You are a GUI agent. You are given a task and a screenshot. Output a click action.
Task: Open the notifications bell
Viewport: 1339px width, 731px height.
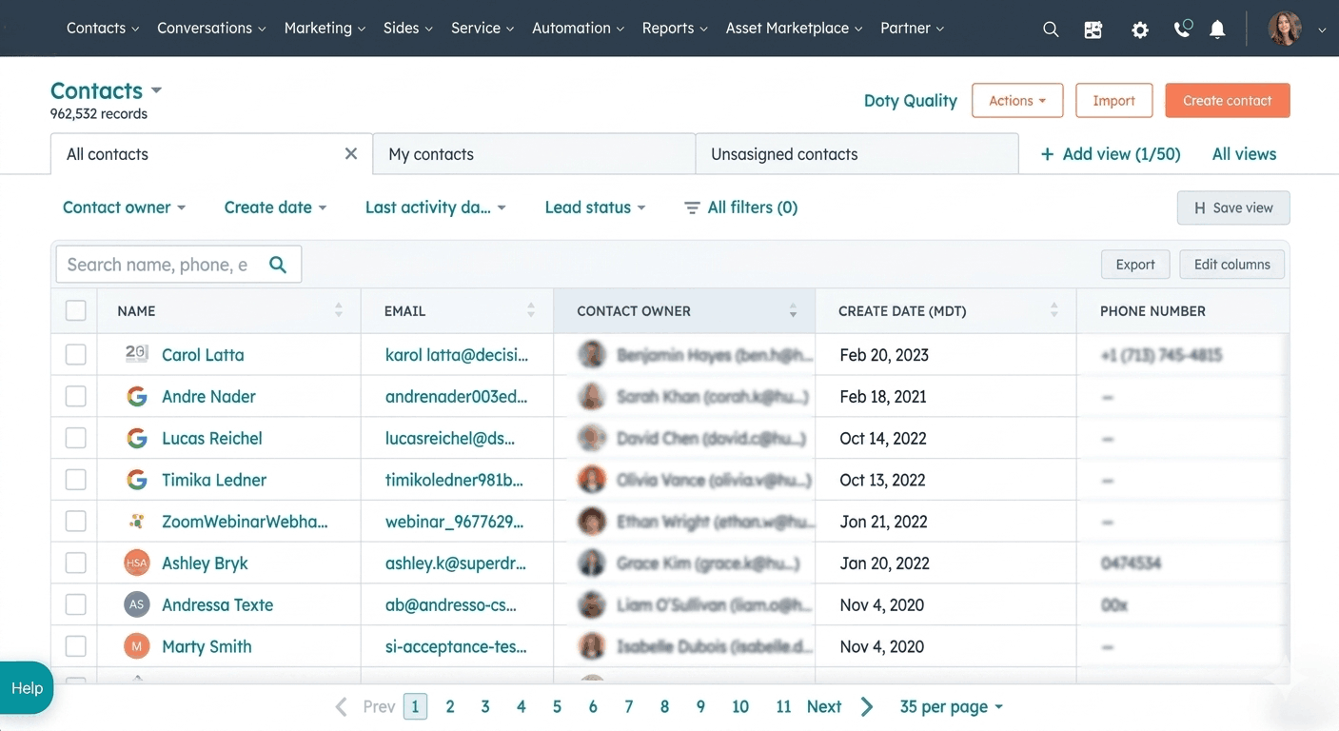pyautogui.click(x=1217, y=30)
